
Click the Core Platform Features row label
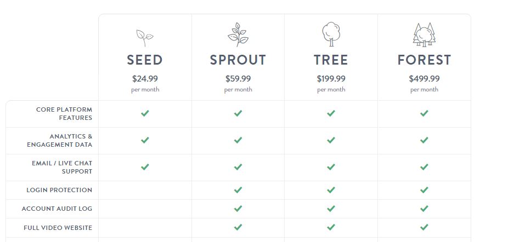click(64, 114)
